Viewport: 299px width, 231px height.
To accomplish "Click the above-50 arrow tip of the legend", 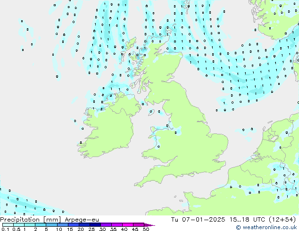I will coord(149,225).
